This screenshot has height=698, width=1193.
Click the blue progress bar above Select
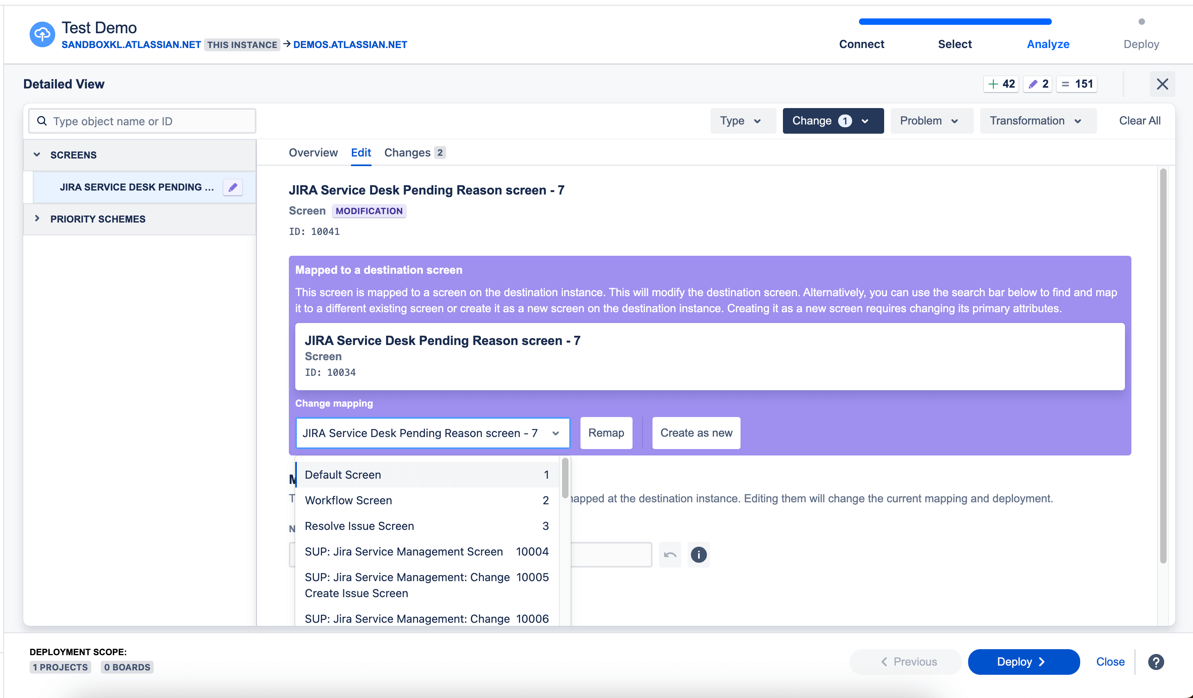955,21
